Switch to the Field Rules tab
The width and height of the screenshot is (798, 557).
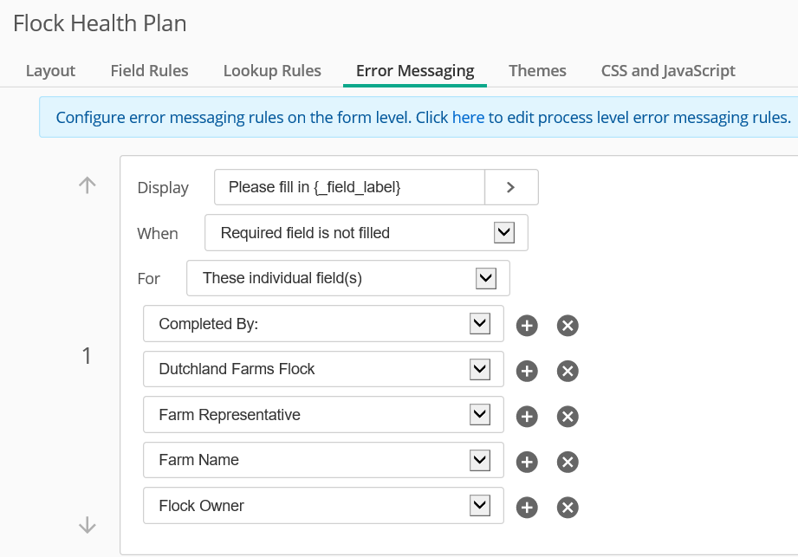[x=149, y=71]
